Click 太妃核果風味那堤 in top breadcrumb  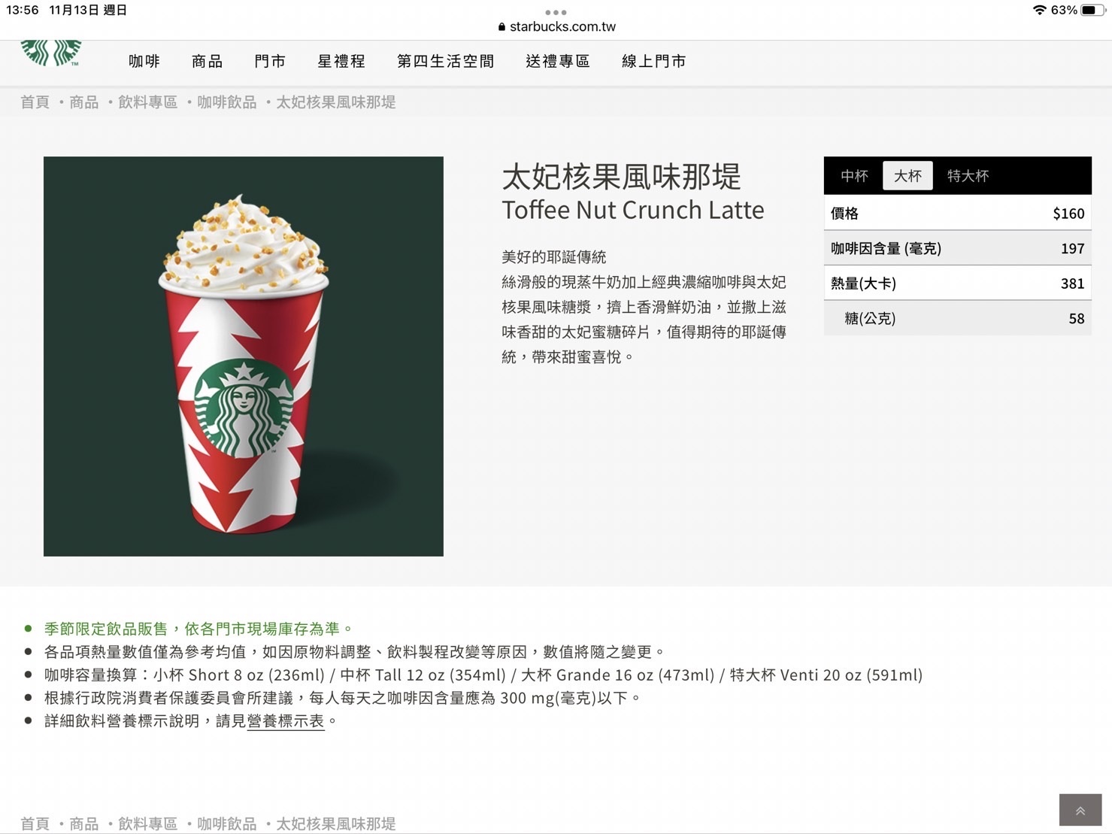click(x=335, y=102)
